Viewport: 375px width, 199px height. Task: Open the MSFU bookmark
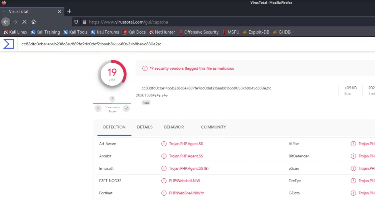click(231, 32)
